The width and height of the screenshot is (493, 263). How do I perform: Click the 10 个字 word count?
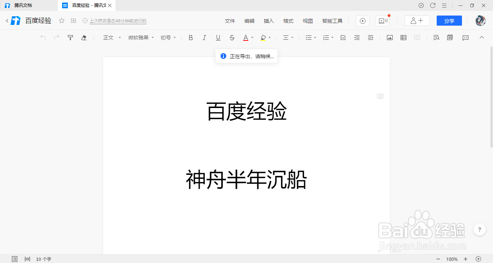tap(44, 259)
